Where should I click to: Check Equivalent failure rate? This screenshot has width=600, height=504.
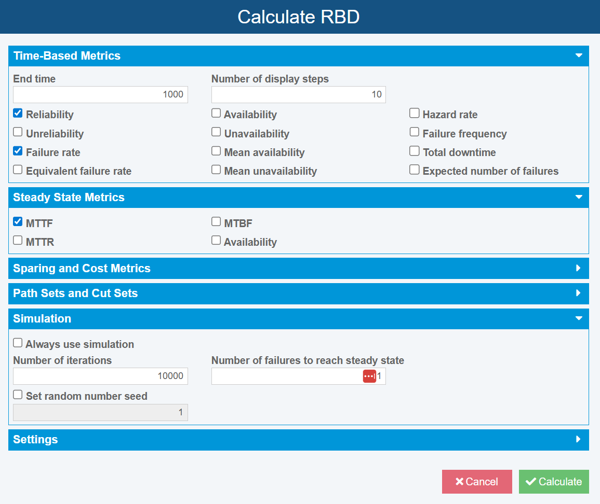17,169
